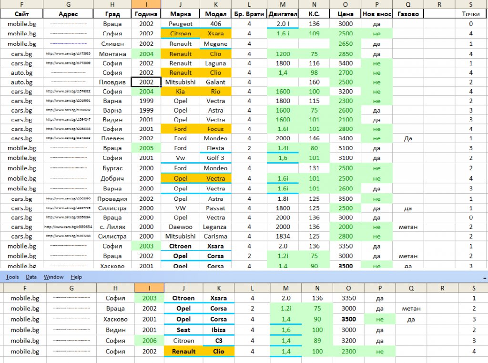Click the orange Kia cell

[x=181, y=92]
